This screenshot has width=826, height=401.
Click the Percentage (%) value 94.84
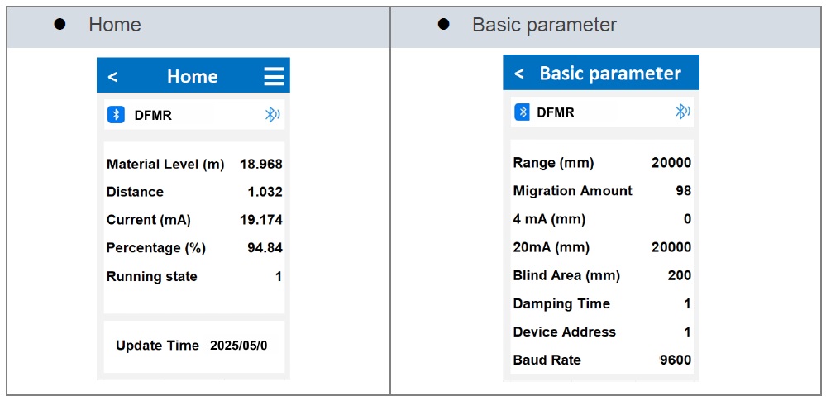point(265,248)
